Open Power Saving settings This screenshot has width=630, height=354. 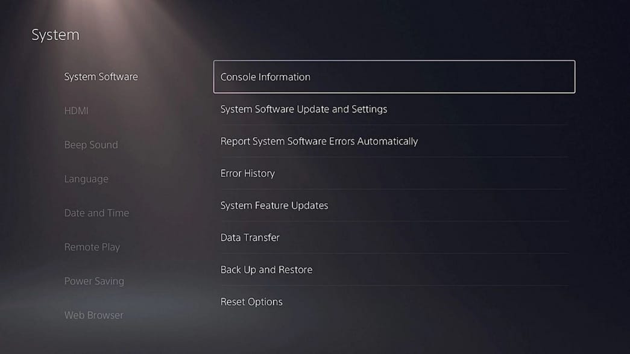click(x=94, y=281)
